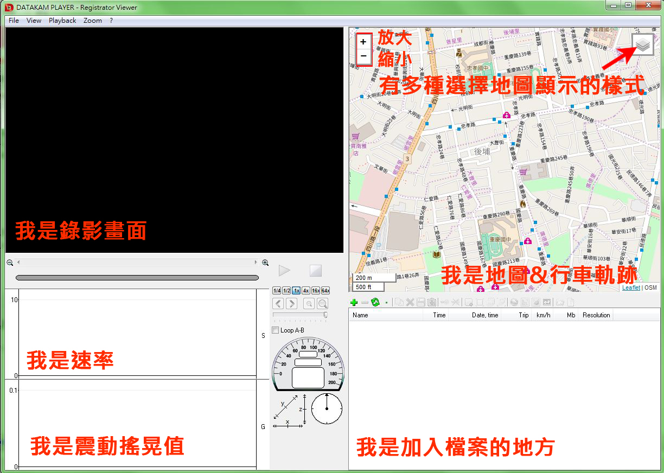This screenshot has height=473, width=664.
Task: Start playback with the play button
Action: pyautogui.click(x=284, y=270)
